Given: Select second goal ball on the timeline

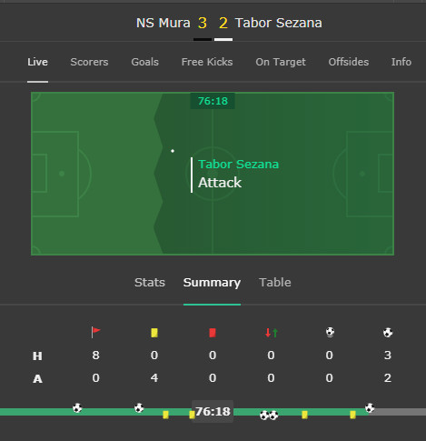Looking at the screenshot, I should coord(139,408).
